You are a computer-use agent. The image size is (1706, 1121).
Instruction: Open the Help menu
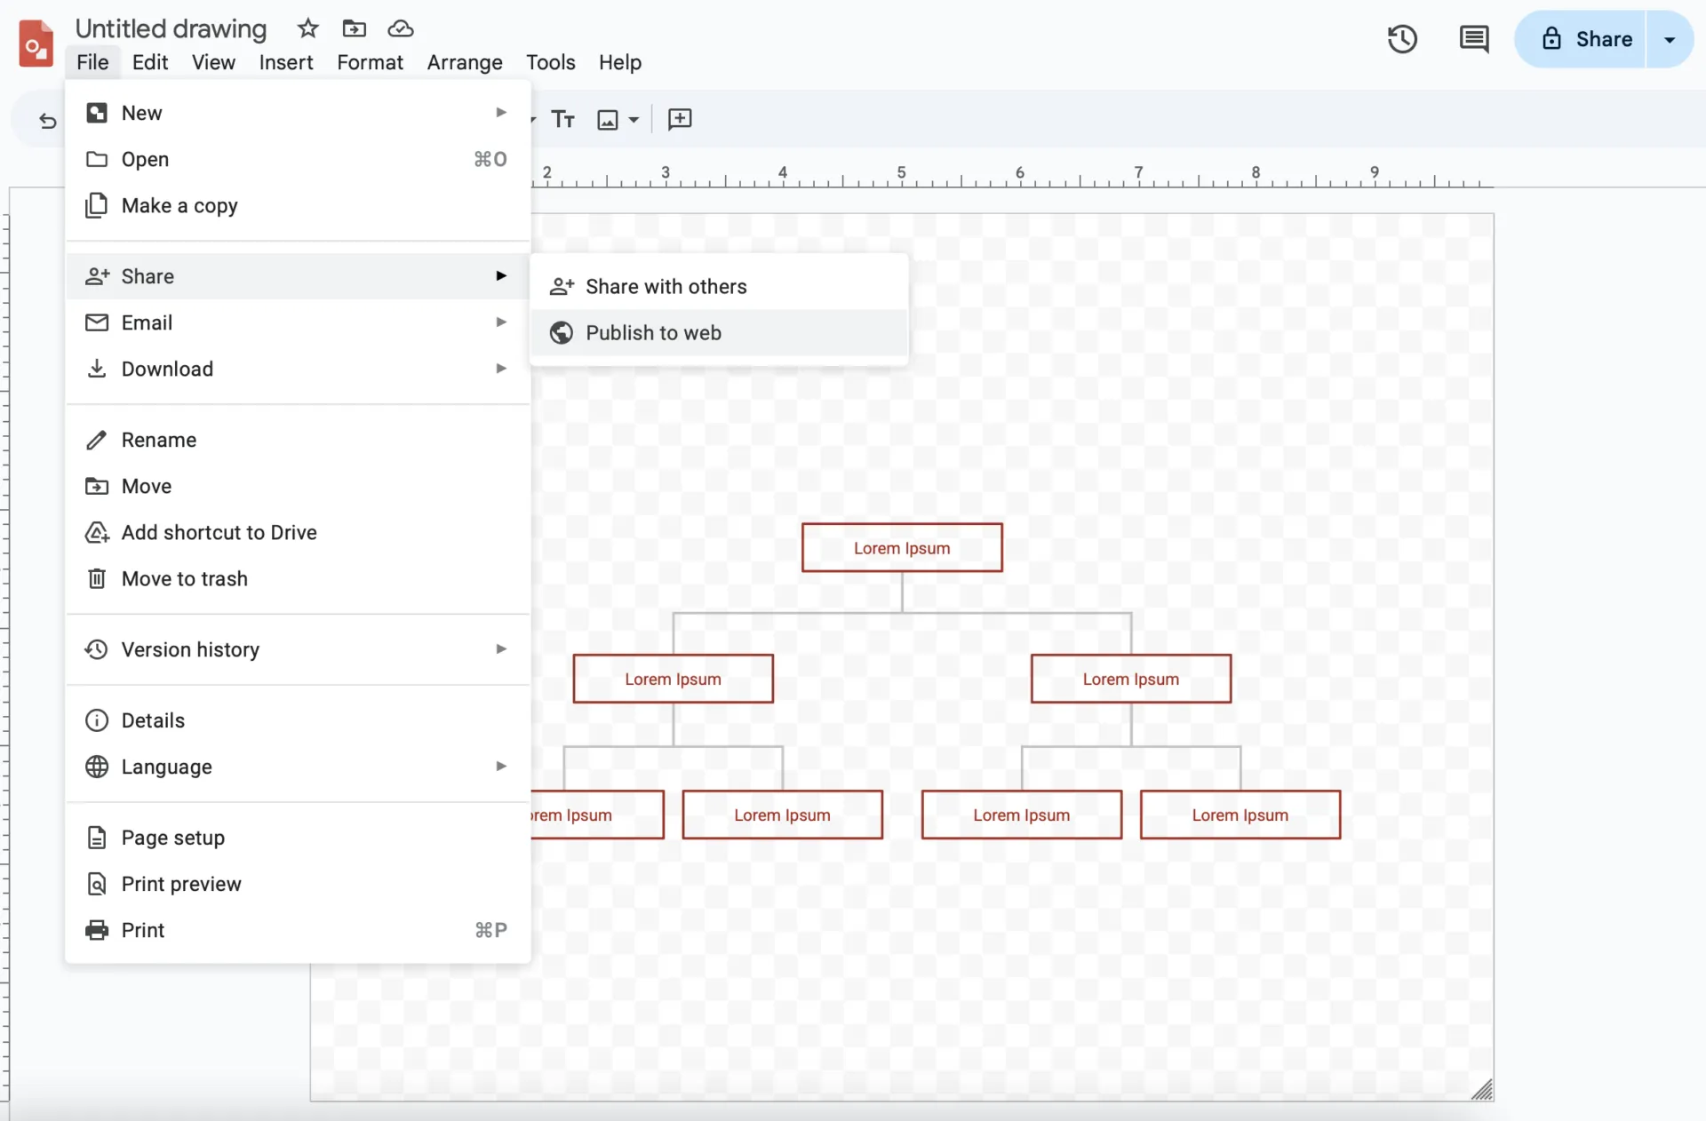(x=619, y=62)
